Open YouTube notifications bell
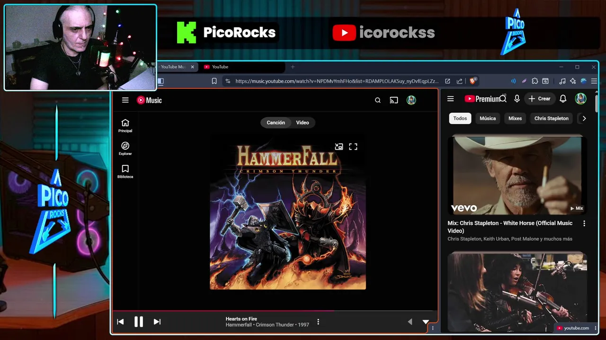Viewport: 606px width, 340px height. [x=563, y=99]
